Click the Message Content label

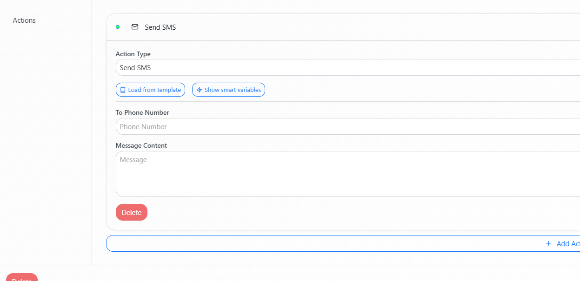click(x=141, y=145)
